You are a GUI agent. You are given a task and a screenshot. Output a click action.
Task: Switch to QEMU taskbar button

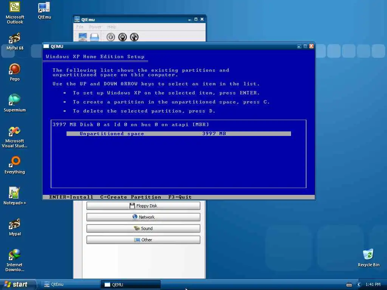pyautogui.click(x=130, y=285)
